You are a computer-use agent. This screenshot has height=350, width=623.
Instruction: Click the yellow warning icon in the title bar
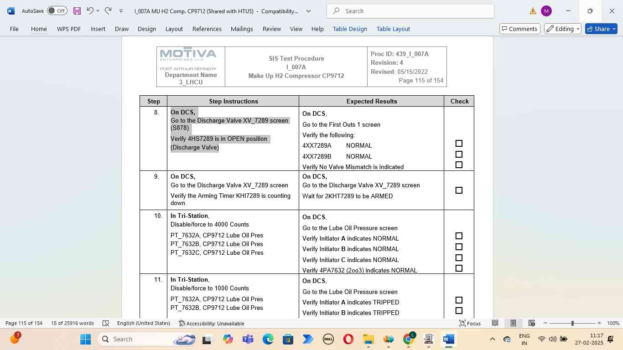[533, 11]
